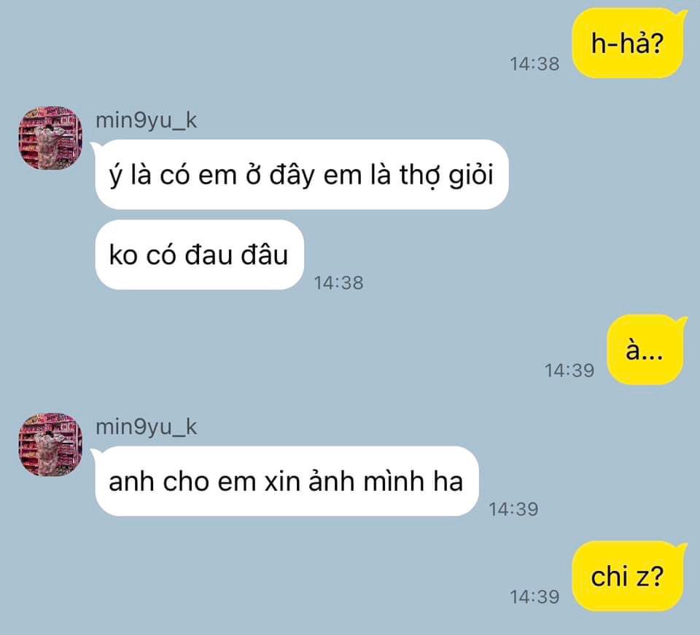Tap the word 'đau' in the white bubble
This screenshot has height=635, width=700.
[209, 255]
